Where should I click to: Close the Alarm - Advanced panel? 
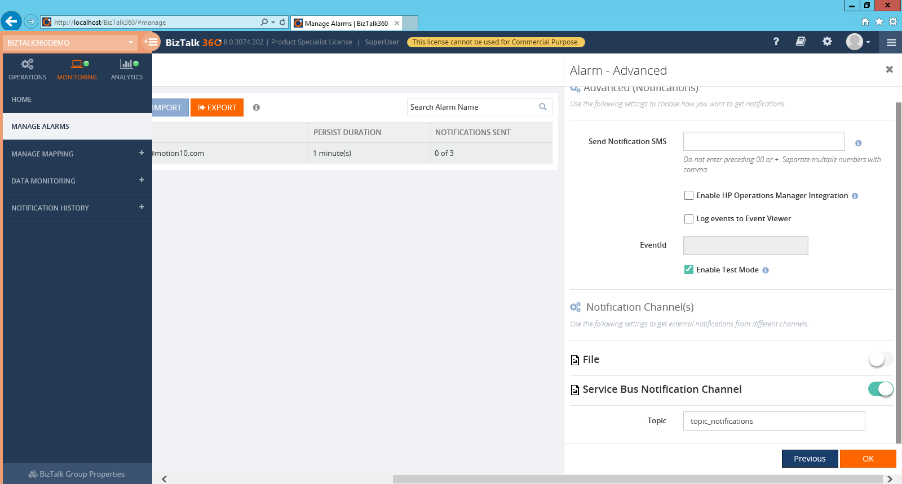point(890,69)
